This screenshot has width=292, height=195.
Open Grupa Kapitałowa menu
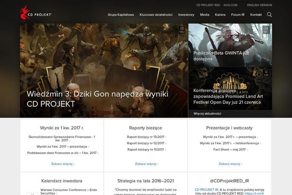[121, 15]
